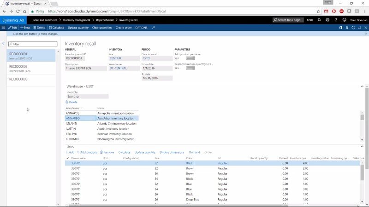Click the filter funnel icon in left pane
This screenshot has width=369, height=207.
tap(3, 44)
